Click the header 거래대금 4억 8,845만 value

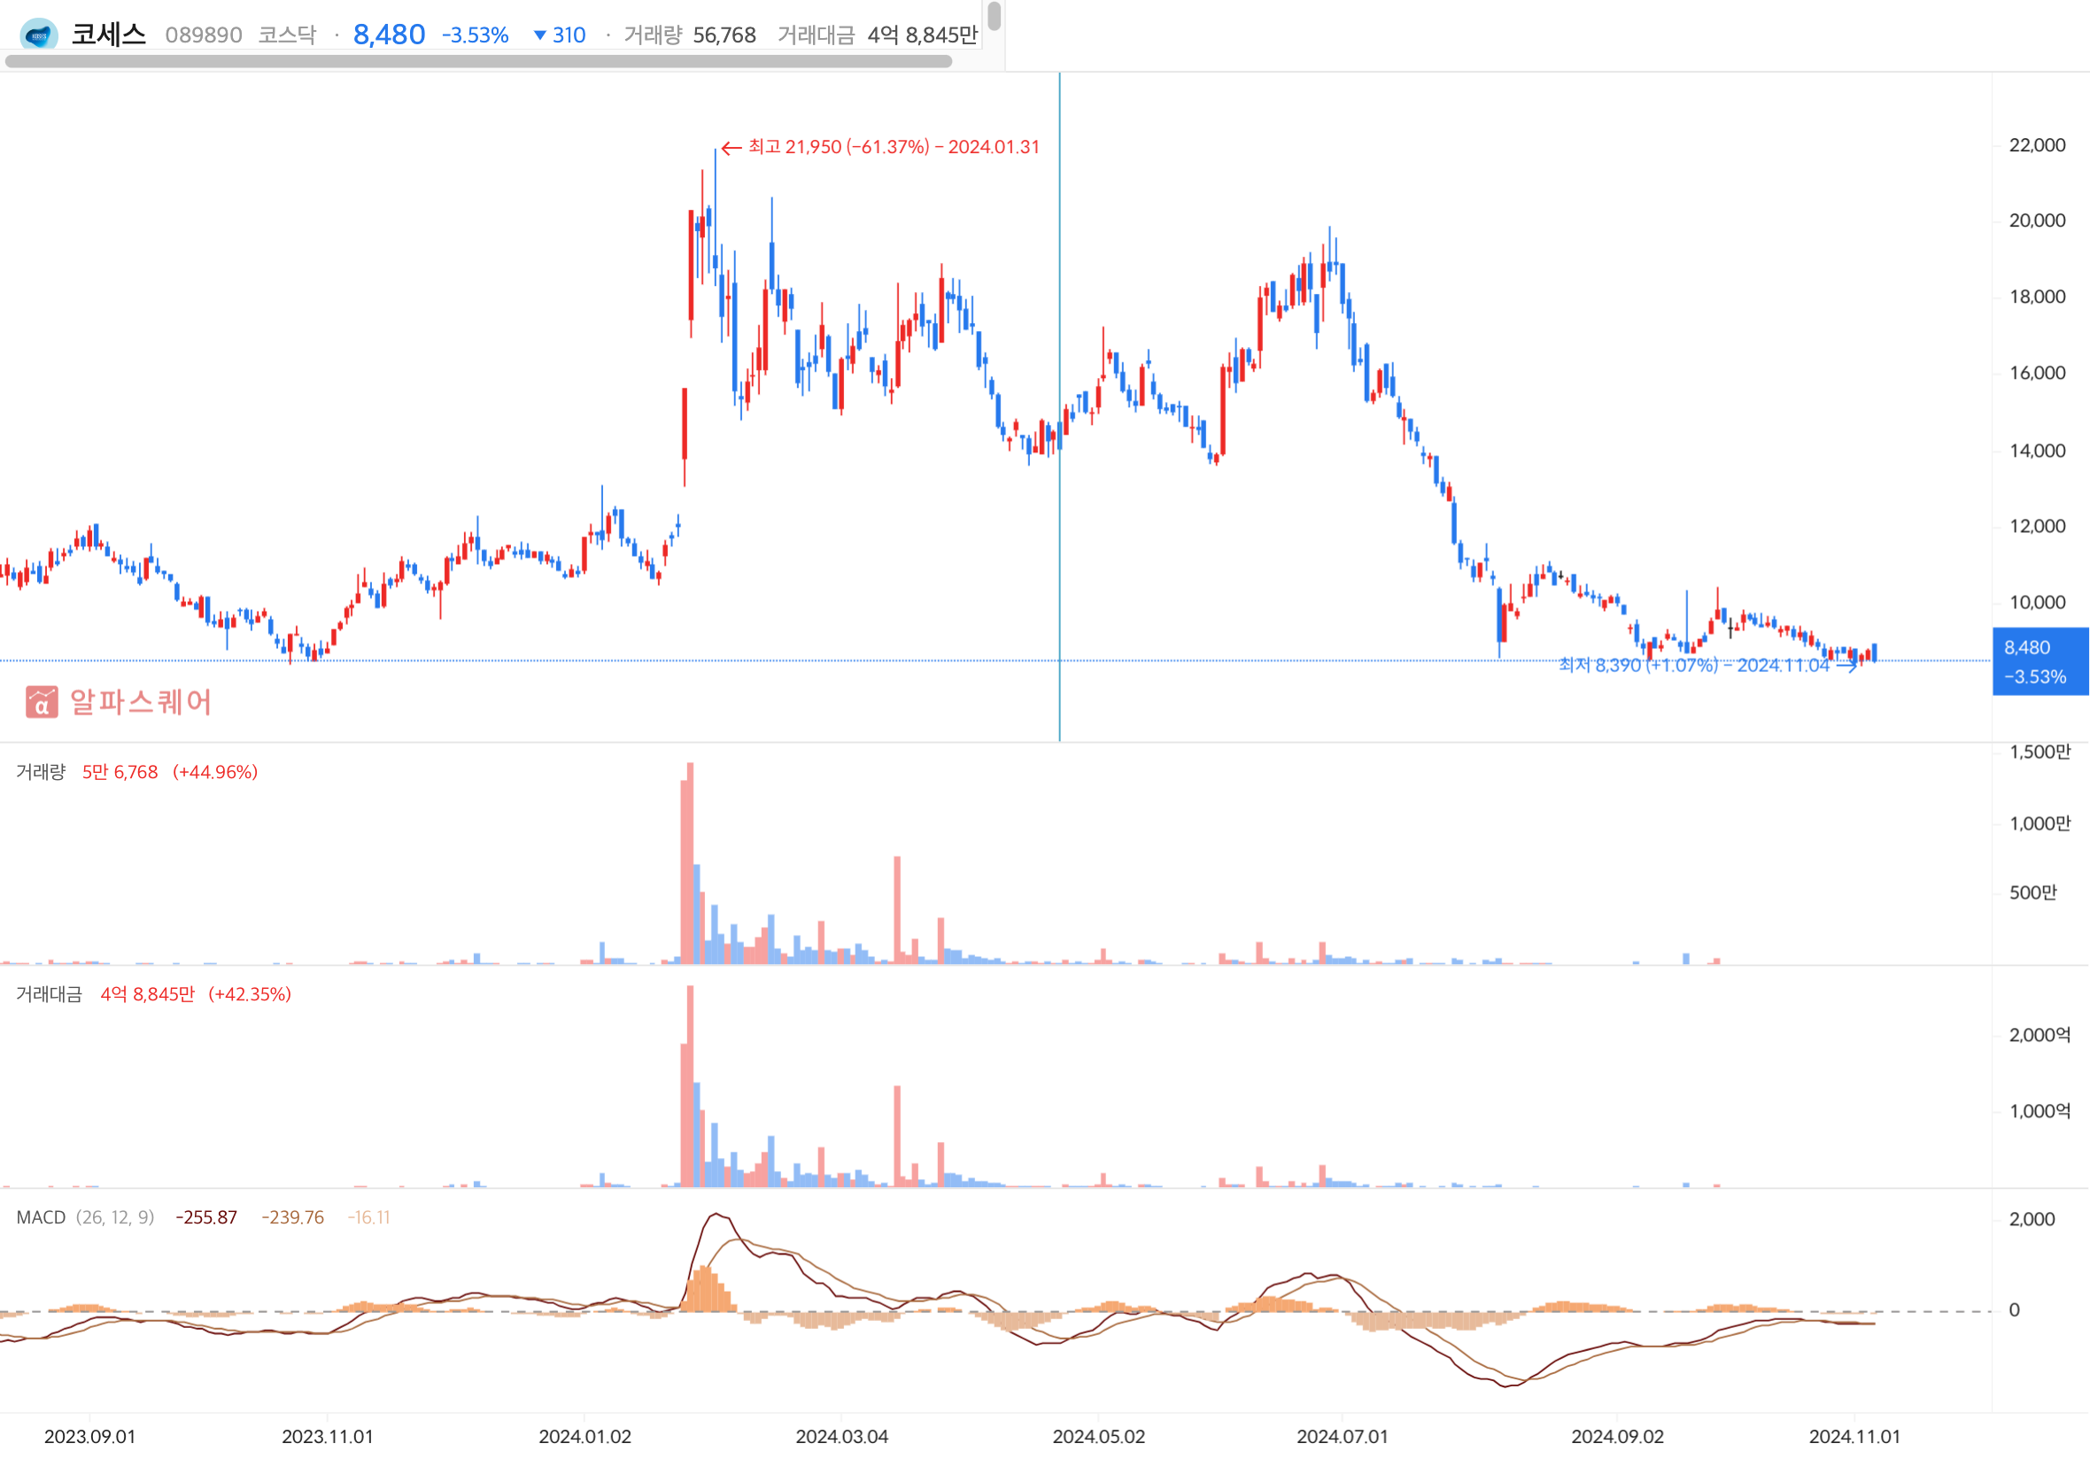tap(921, 35)
